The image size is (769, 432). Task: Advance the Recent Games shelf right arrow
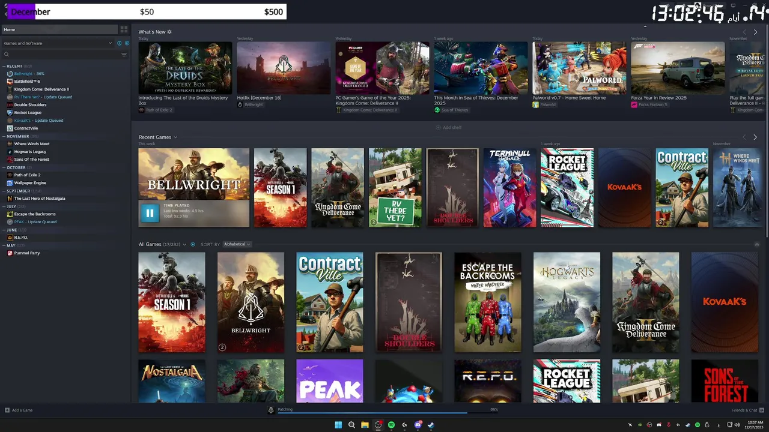pyautogui.click(x=755, y=137)
